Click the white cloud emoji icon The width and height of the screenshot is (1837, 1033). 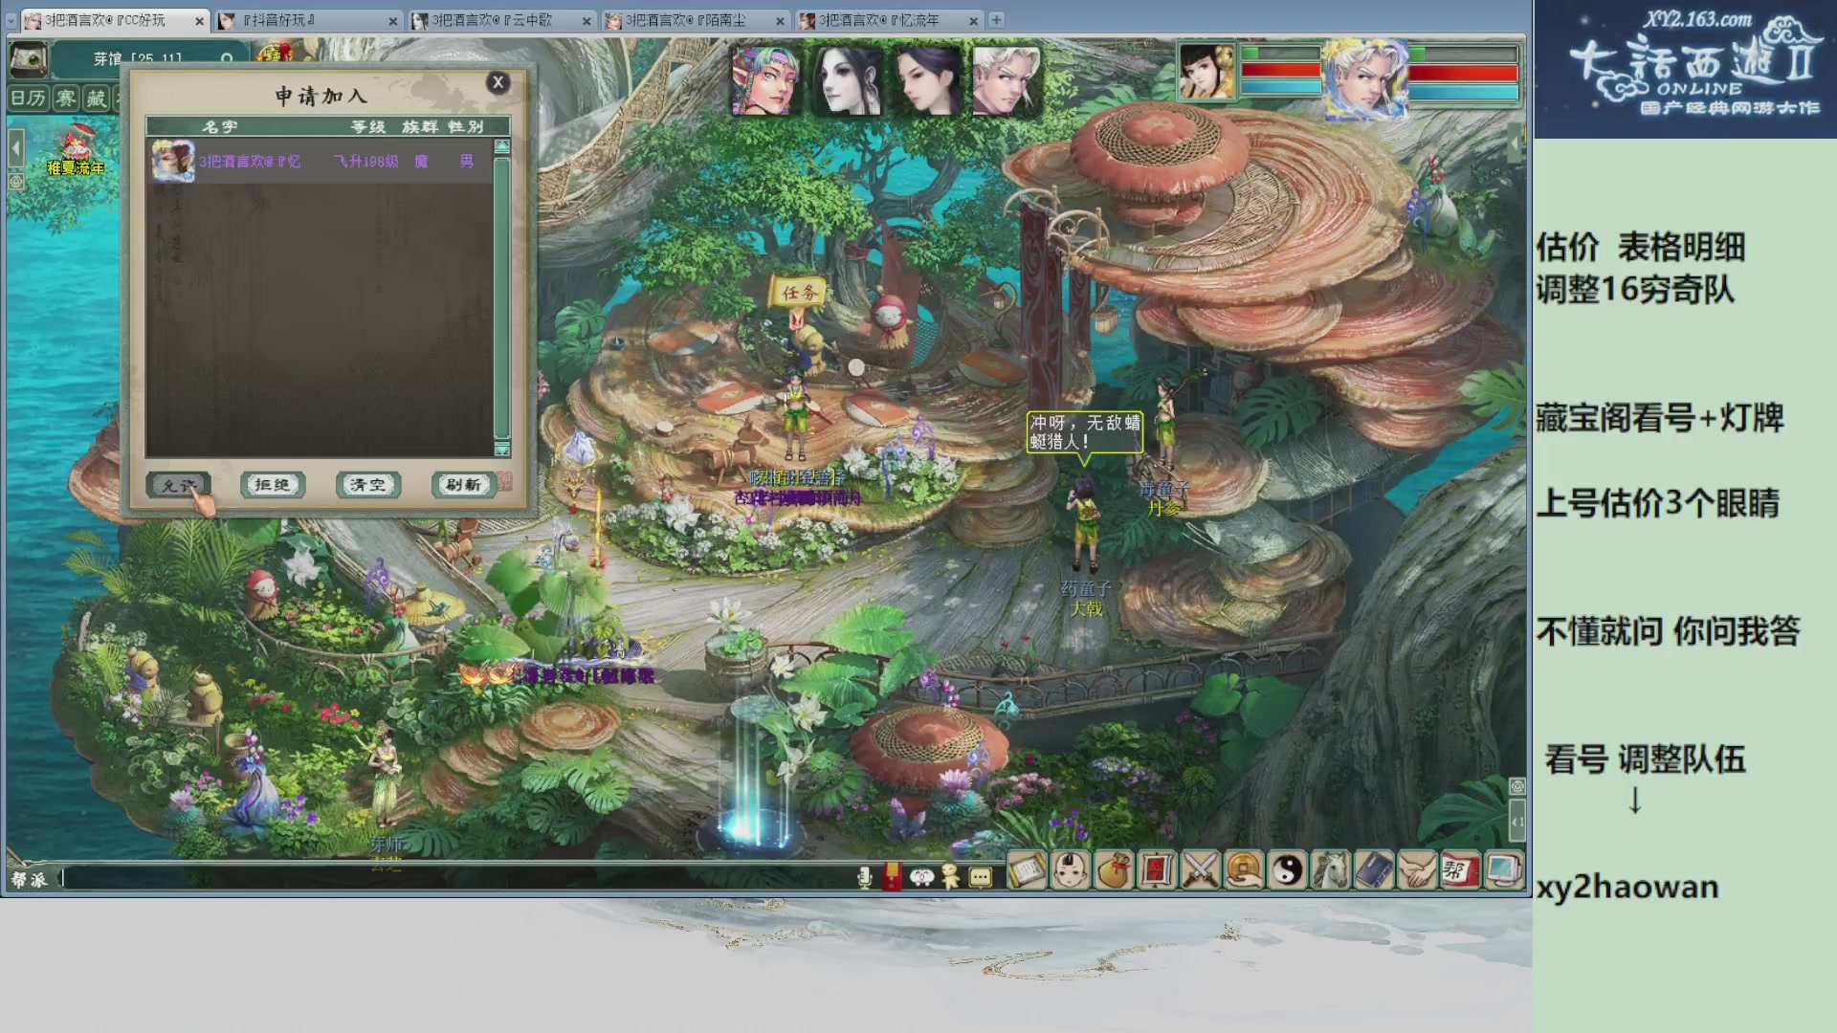point(921,877)
